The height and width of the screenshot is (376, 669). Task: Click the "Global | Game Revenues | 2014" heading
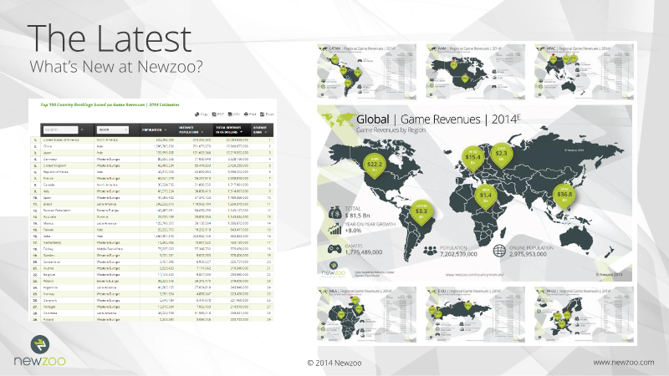click(x=438, y=119)
